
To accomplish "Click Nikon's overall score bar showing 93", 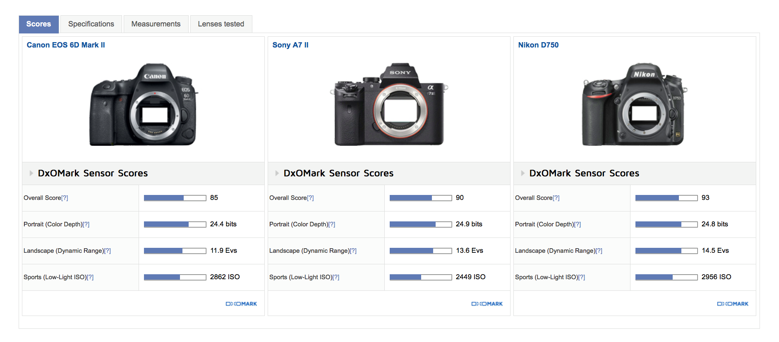I will click(666, 198).
